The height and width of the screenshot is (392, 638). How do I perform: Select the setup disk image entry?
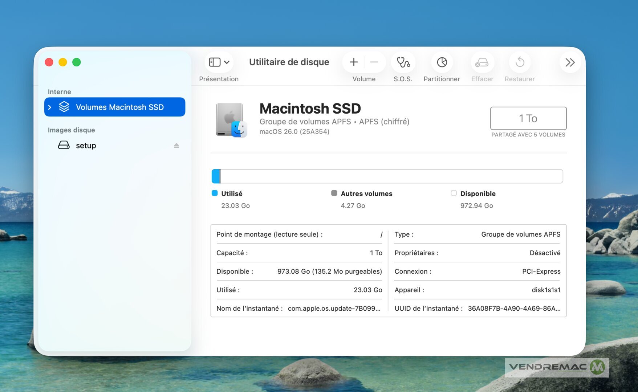[86, 146]
